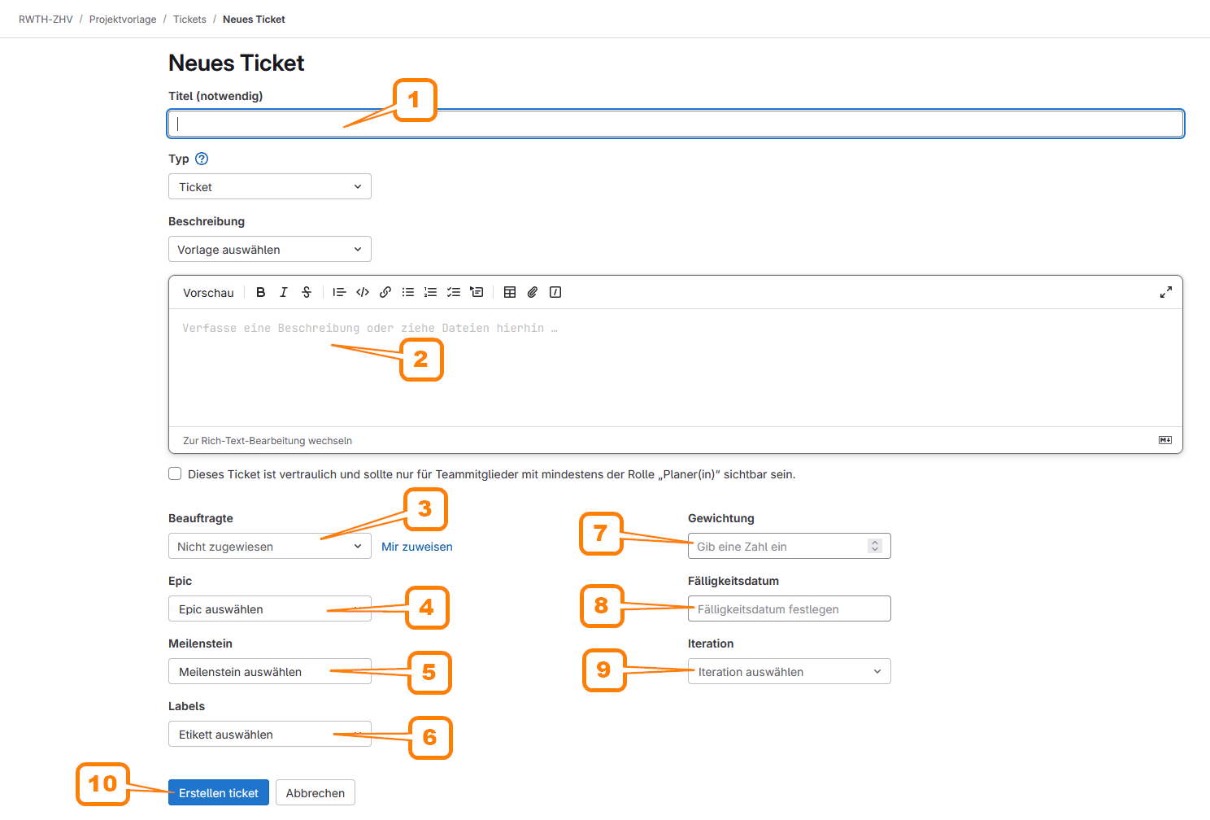
Task: Click the Markdown icon in editor footer
Action: point(1165,440)
